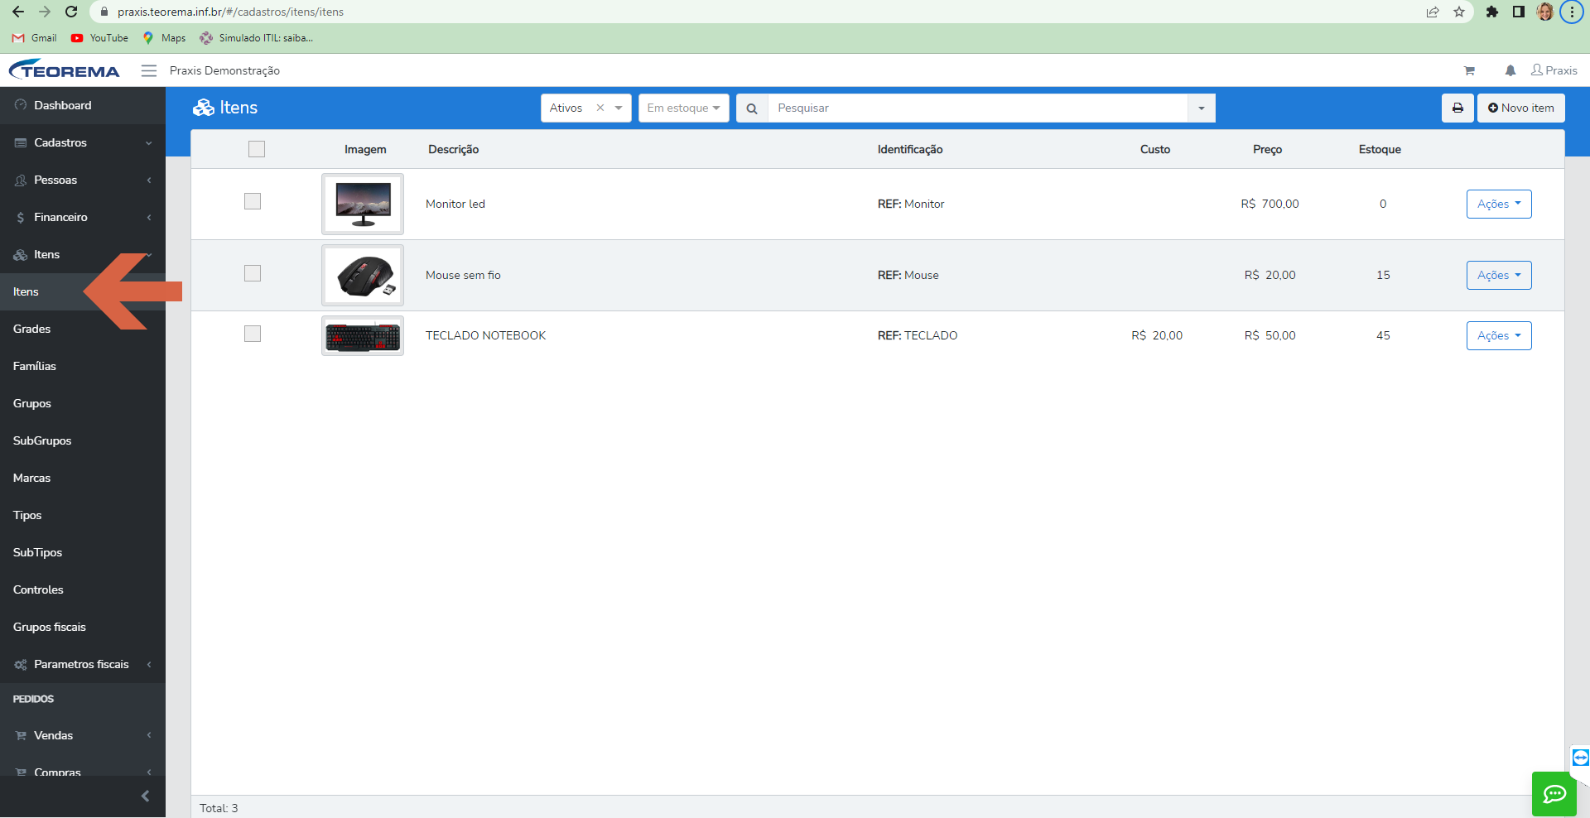Open the Em estoque dropdown
Image resolution: width=1590 pixels, height=818 pixels.
pyautogui.click(x=683, y=108)
